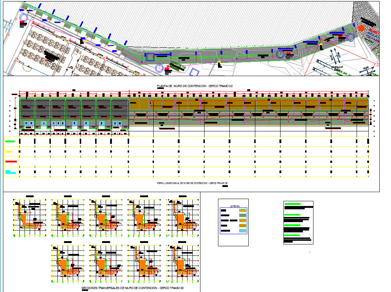Select the circular drainage symbol in the plan view

tap(159, 68)
